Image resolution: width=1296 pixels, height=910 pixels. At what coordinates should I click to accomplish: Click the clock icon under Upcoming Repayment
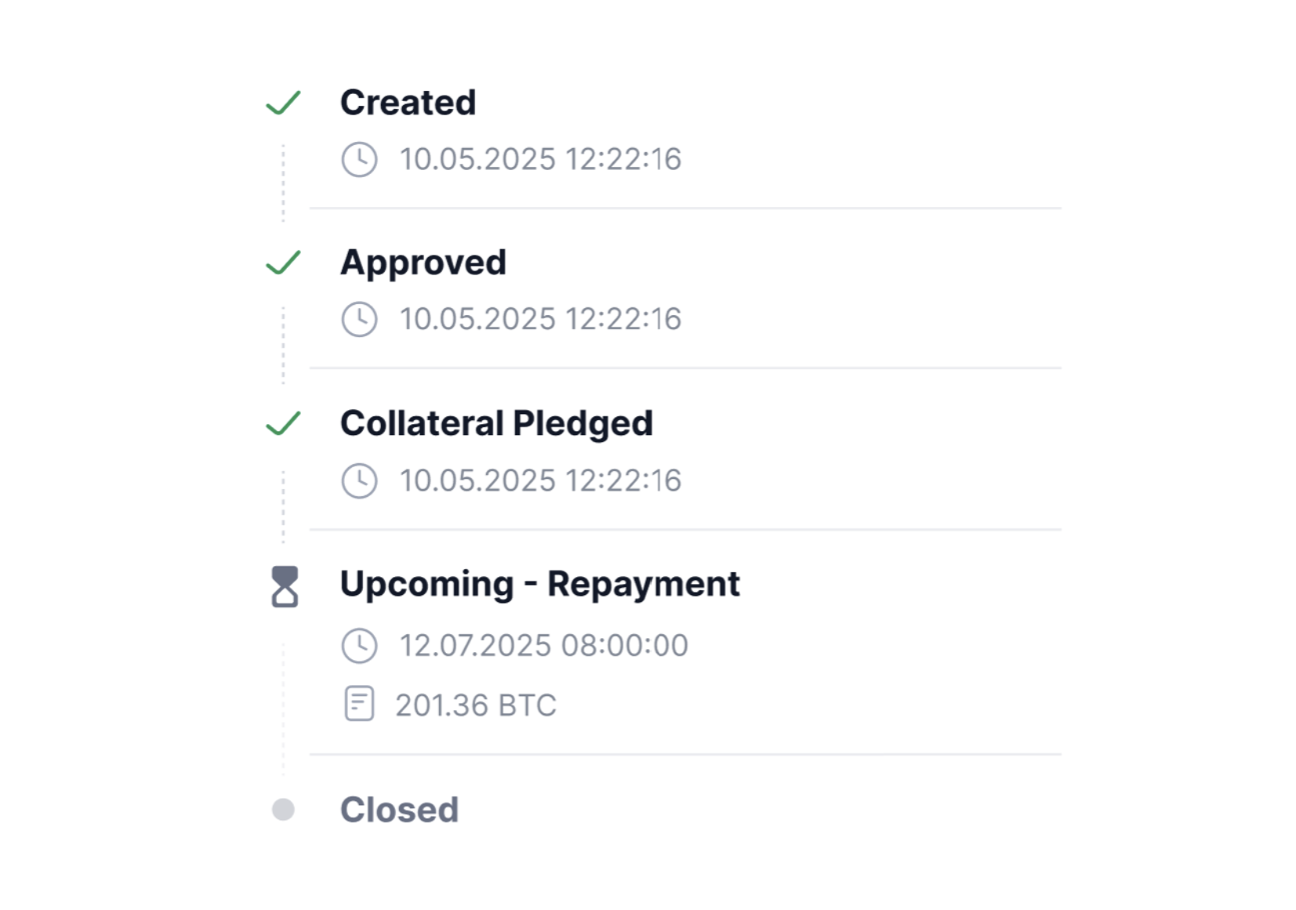pyautogui.click(x=359, y=646)
